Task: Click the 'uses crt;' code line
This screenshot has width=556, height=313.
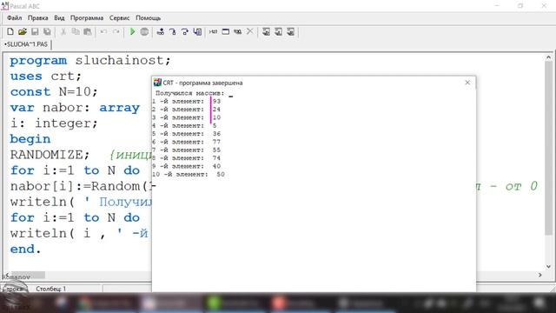Action: pos(46,76)
